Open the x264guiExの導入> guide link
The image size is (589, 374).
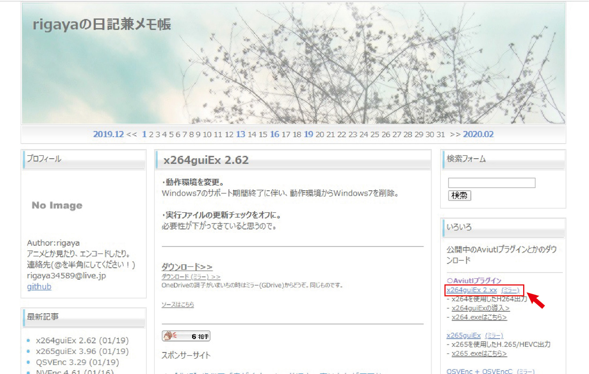481,308
